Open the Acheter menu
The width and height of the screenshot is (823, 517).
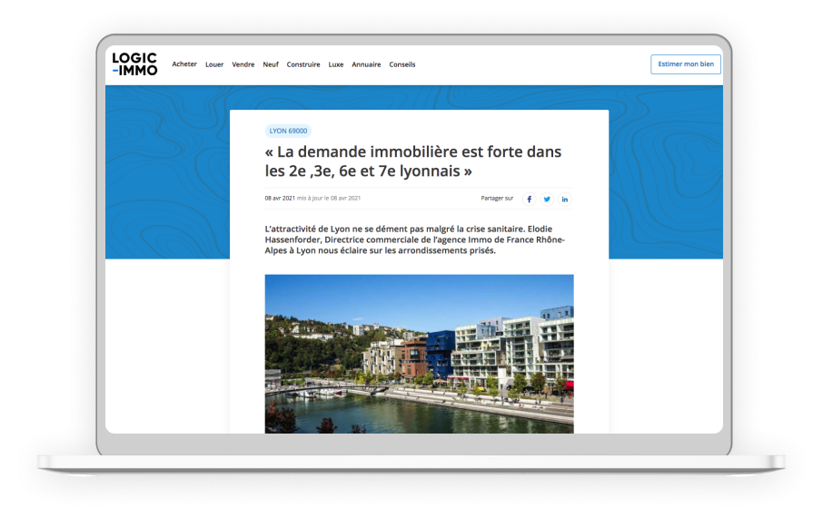[x=184, y=64]
